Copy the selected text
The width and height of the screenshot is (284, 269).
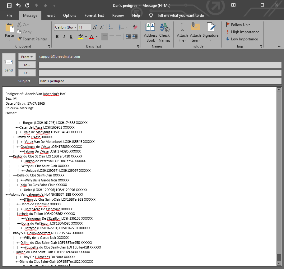pyautogui.click(x=24, y=32)
